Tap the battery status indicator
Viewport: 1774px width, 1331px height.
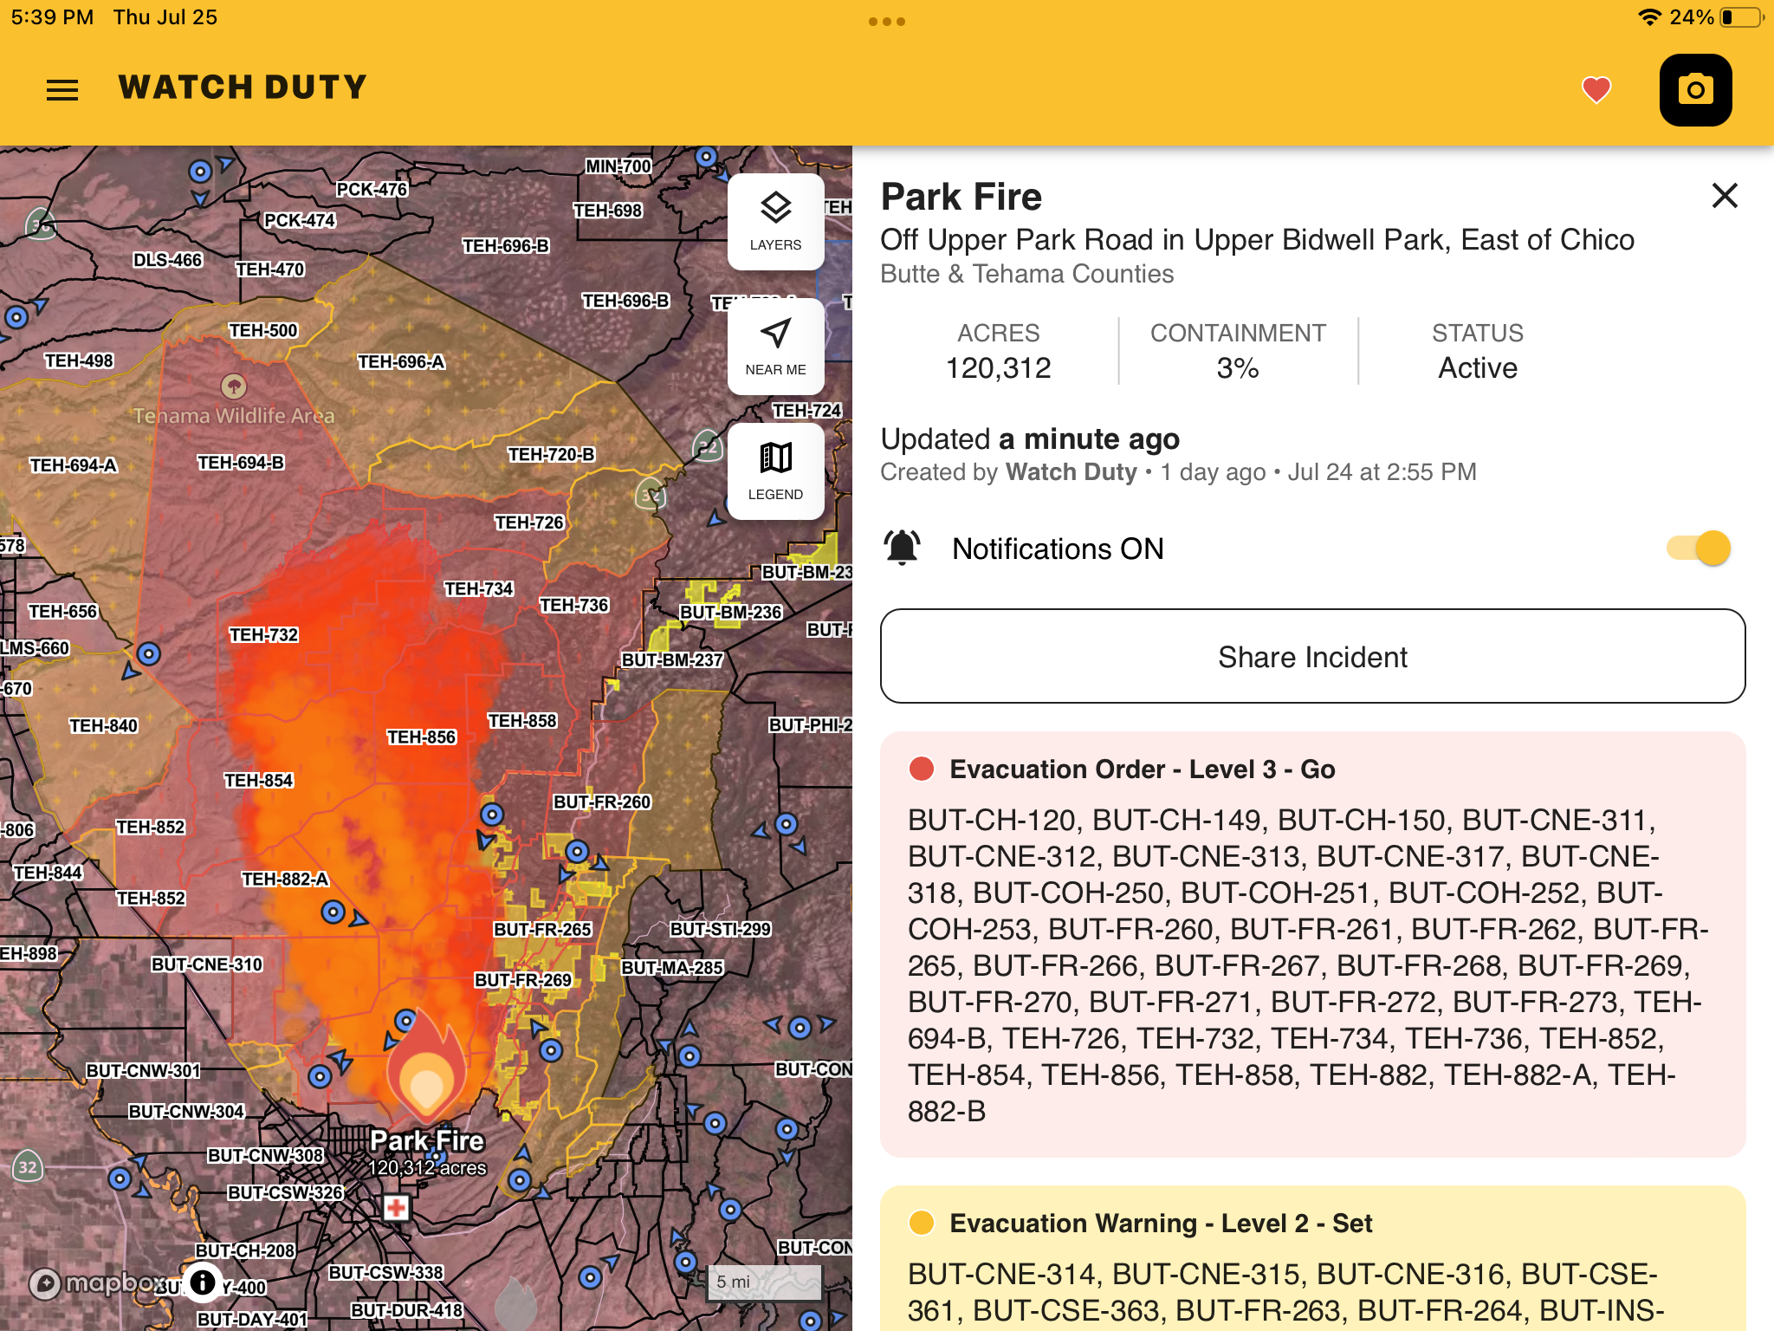pos(1741,17)
